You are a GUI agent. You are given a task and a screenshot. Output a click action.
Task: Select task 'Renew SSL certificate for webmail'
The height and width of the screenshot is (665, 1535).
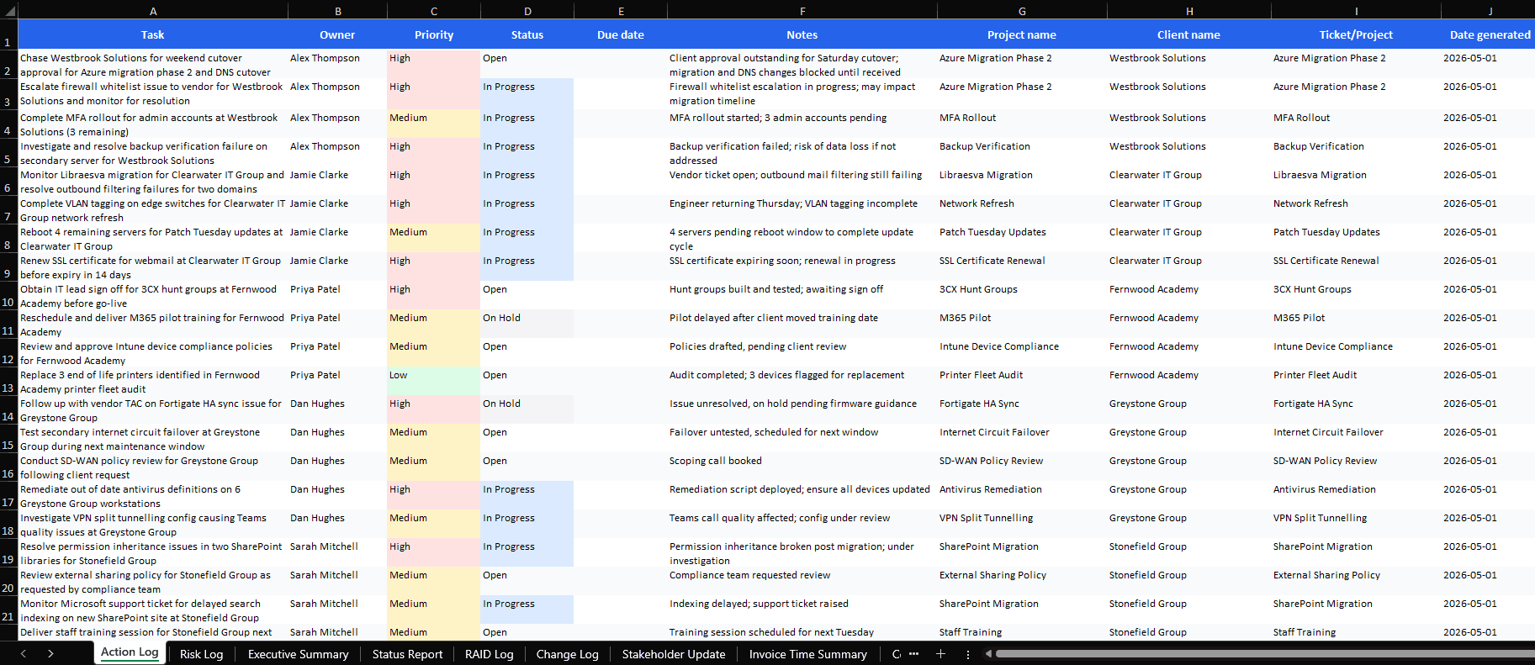(x=153, y=267)
